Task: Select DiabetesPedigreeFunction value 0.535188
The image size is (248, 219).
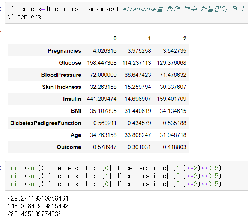Action: 174,123
